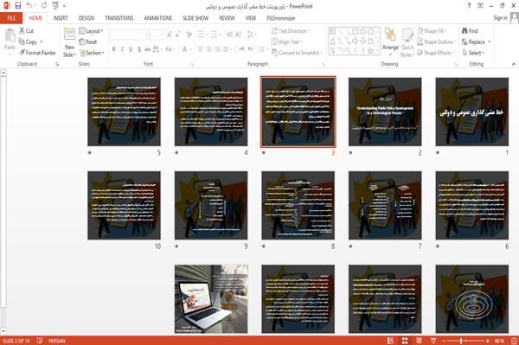Image resolution: width=519 pixels, height=345 pixels.
Task: Start Slide Show from status bar icon
Action: (x=433, y=341)
